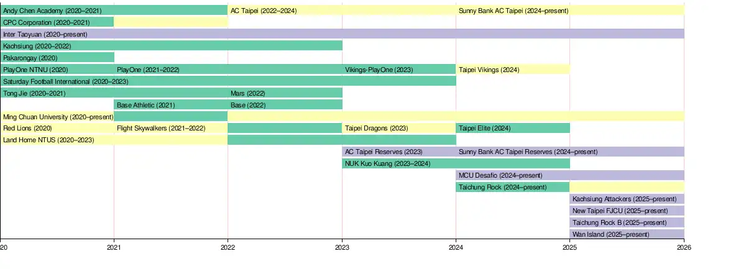This screenshot has width=746, height=269.
Task: Click the MCU Desafio (2024–present) bar
Action: coord(569,176)
